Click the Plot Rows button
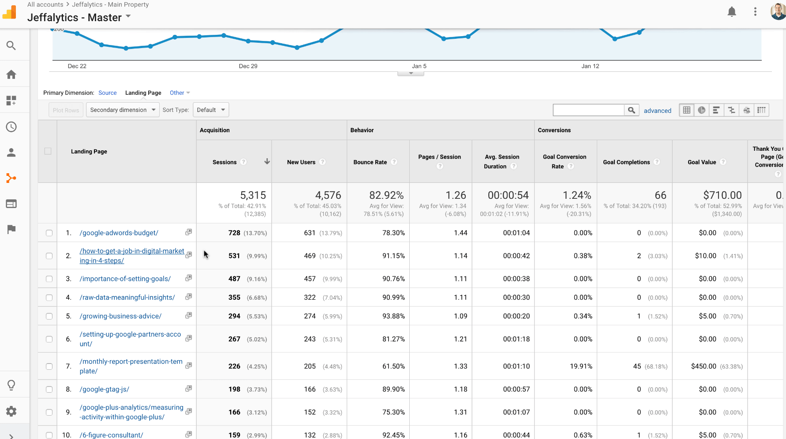This screenshot has width=786, height=439. [66, 110]
